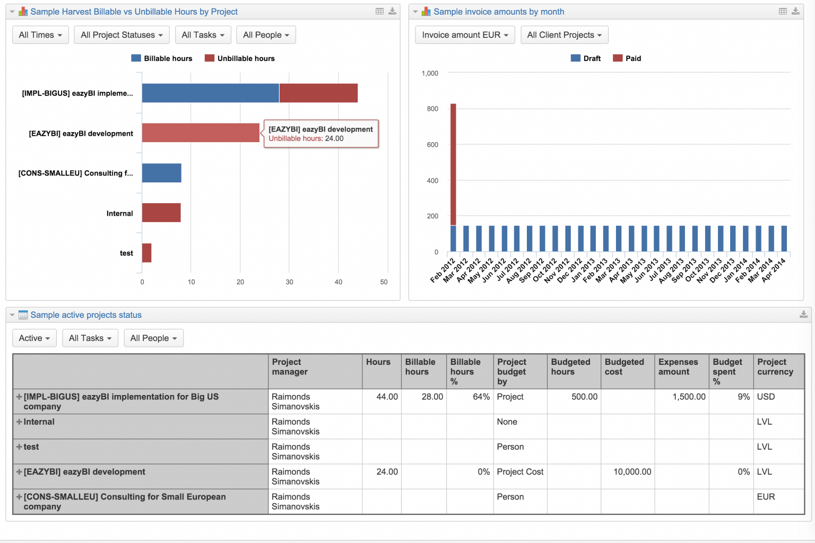This screenshot has height=543, width=815.
Task: Open the All Times filter dropdown
Action: [40, 34]
